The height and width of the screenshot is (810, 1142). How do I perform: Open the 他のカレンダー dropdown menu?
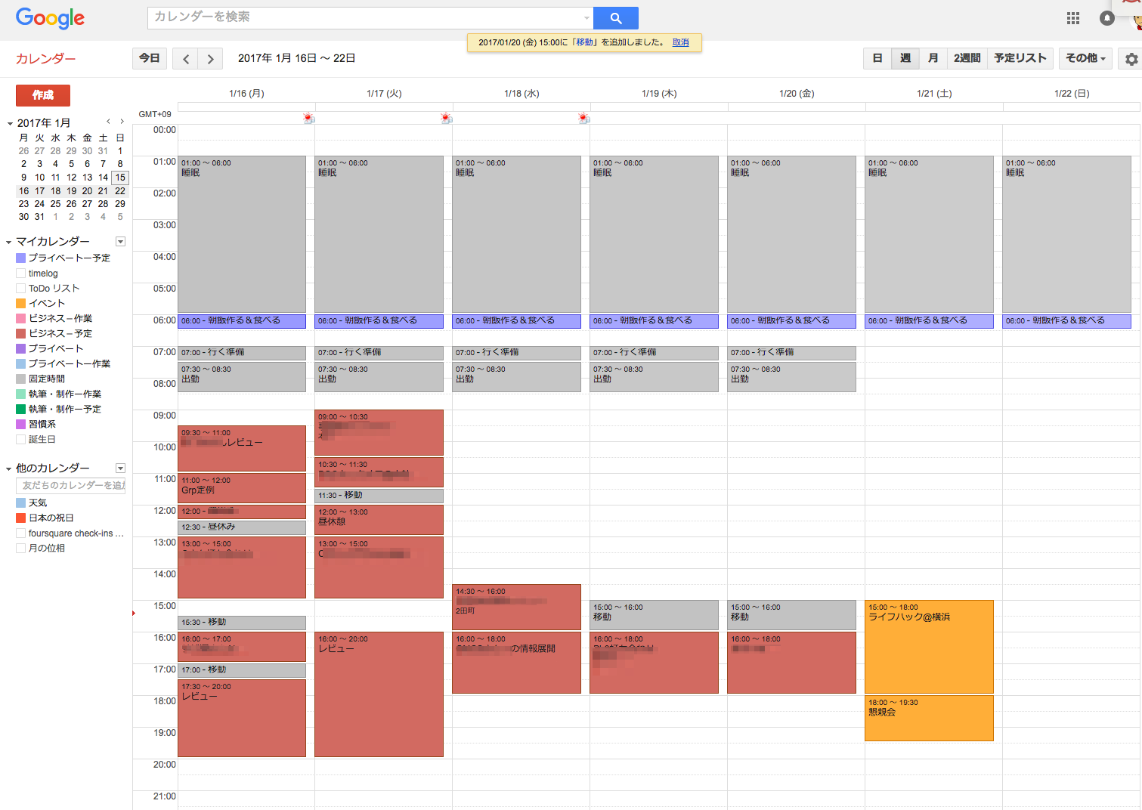coord(120,468)
